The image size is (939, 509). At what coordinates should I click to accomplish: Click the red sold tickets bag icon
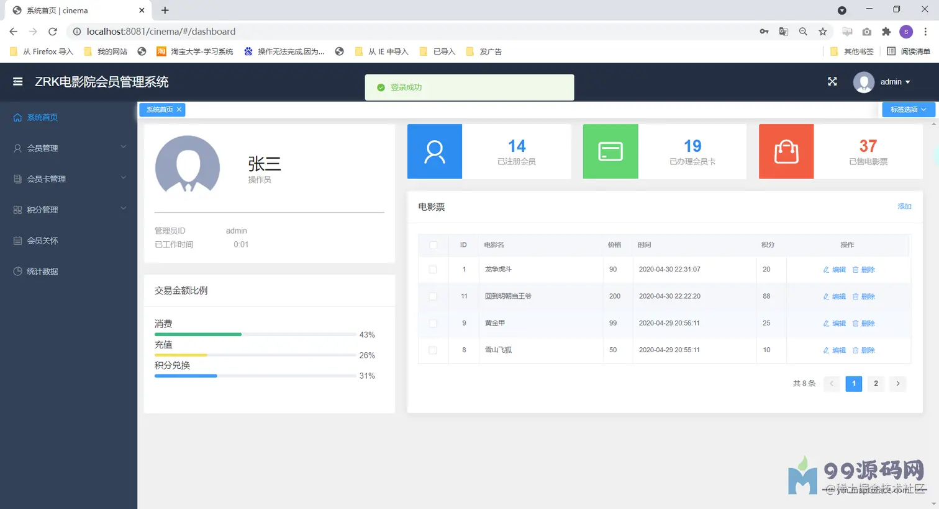click(x=786, y=151)
